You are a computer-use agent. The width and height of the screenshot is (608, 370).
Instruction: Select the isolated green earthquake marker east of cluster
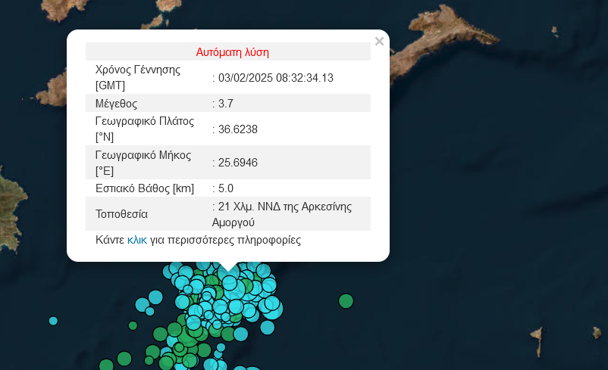tap(346, 300)
